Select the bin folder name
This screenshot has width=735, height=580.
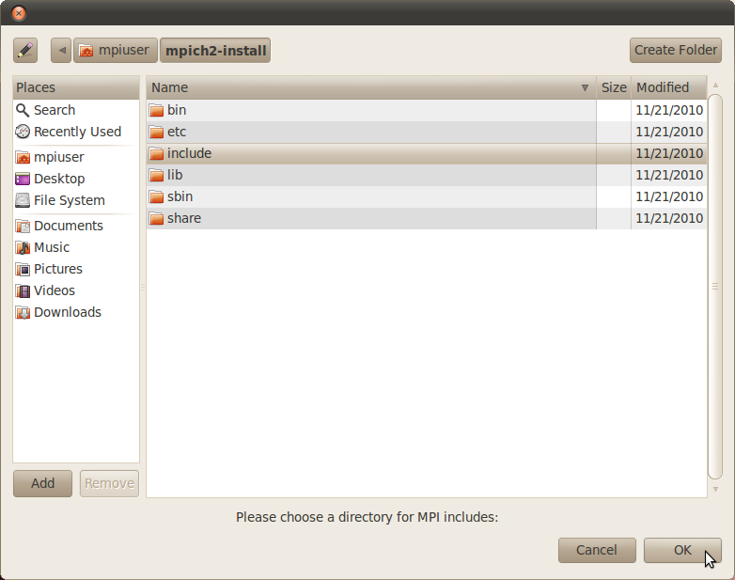[x=177, y=110]
